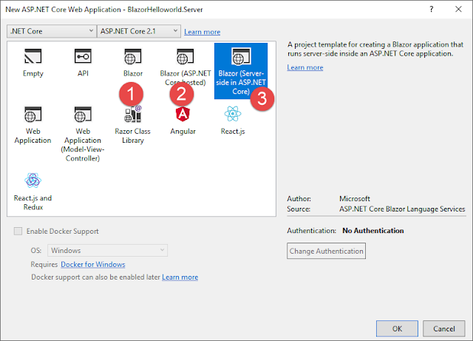Screen dimensions: 473x341
Task: Select Web Application (Model-View-Controller) template
Action: pyautogui.click(x=83, y=134)
